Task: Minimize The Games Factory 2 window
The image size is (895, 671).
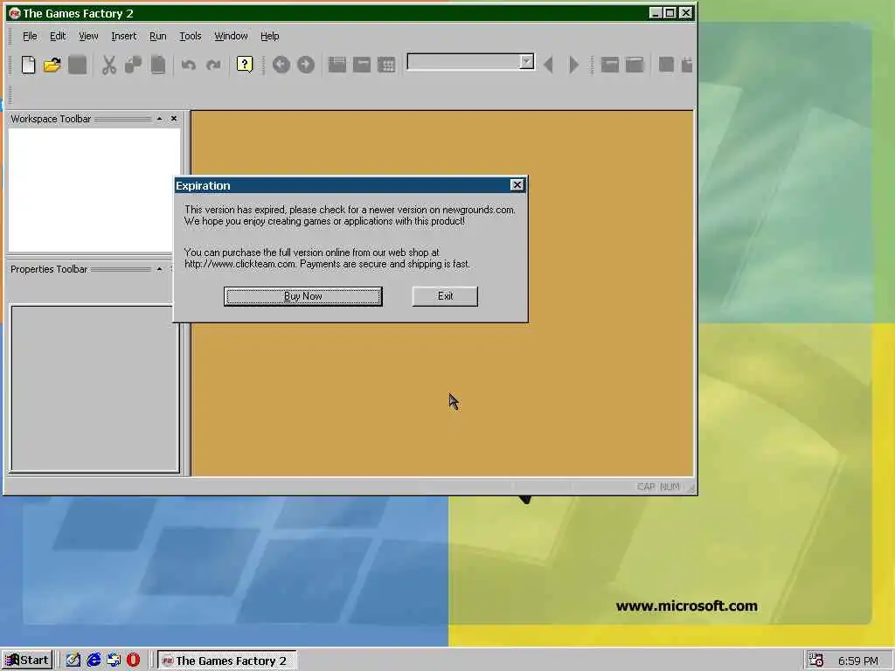Action: pos(656,12)
